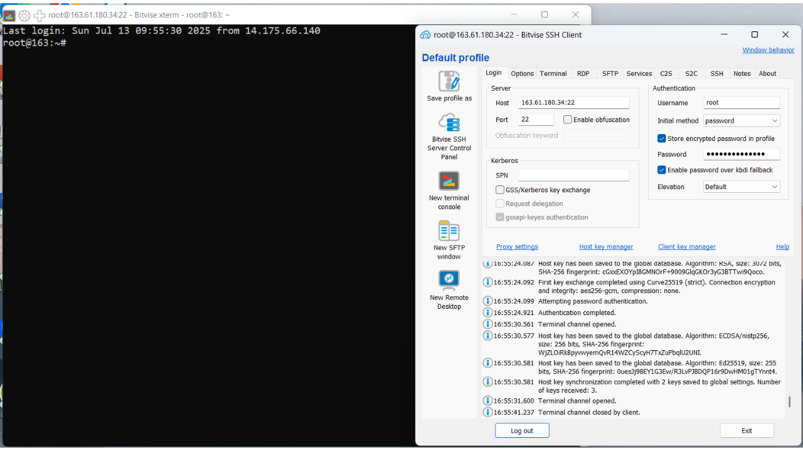Click log timestamp 16:55:31.600
Screen dimensions: 803x451
[x=514, y=401]
